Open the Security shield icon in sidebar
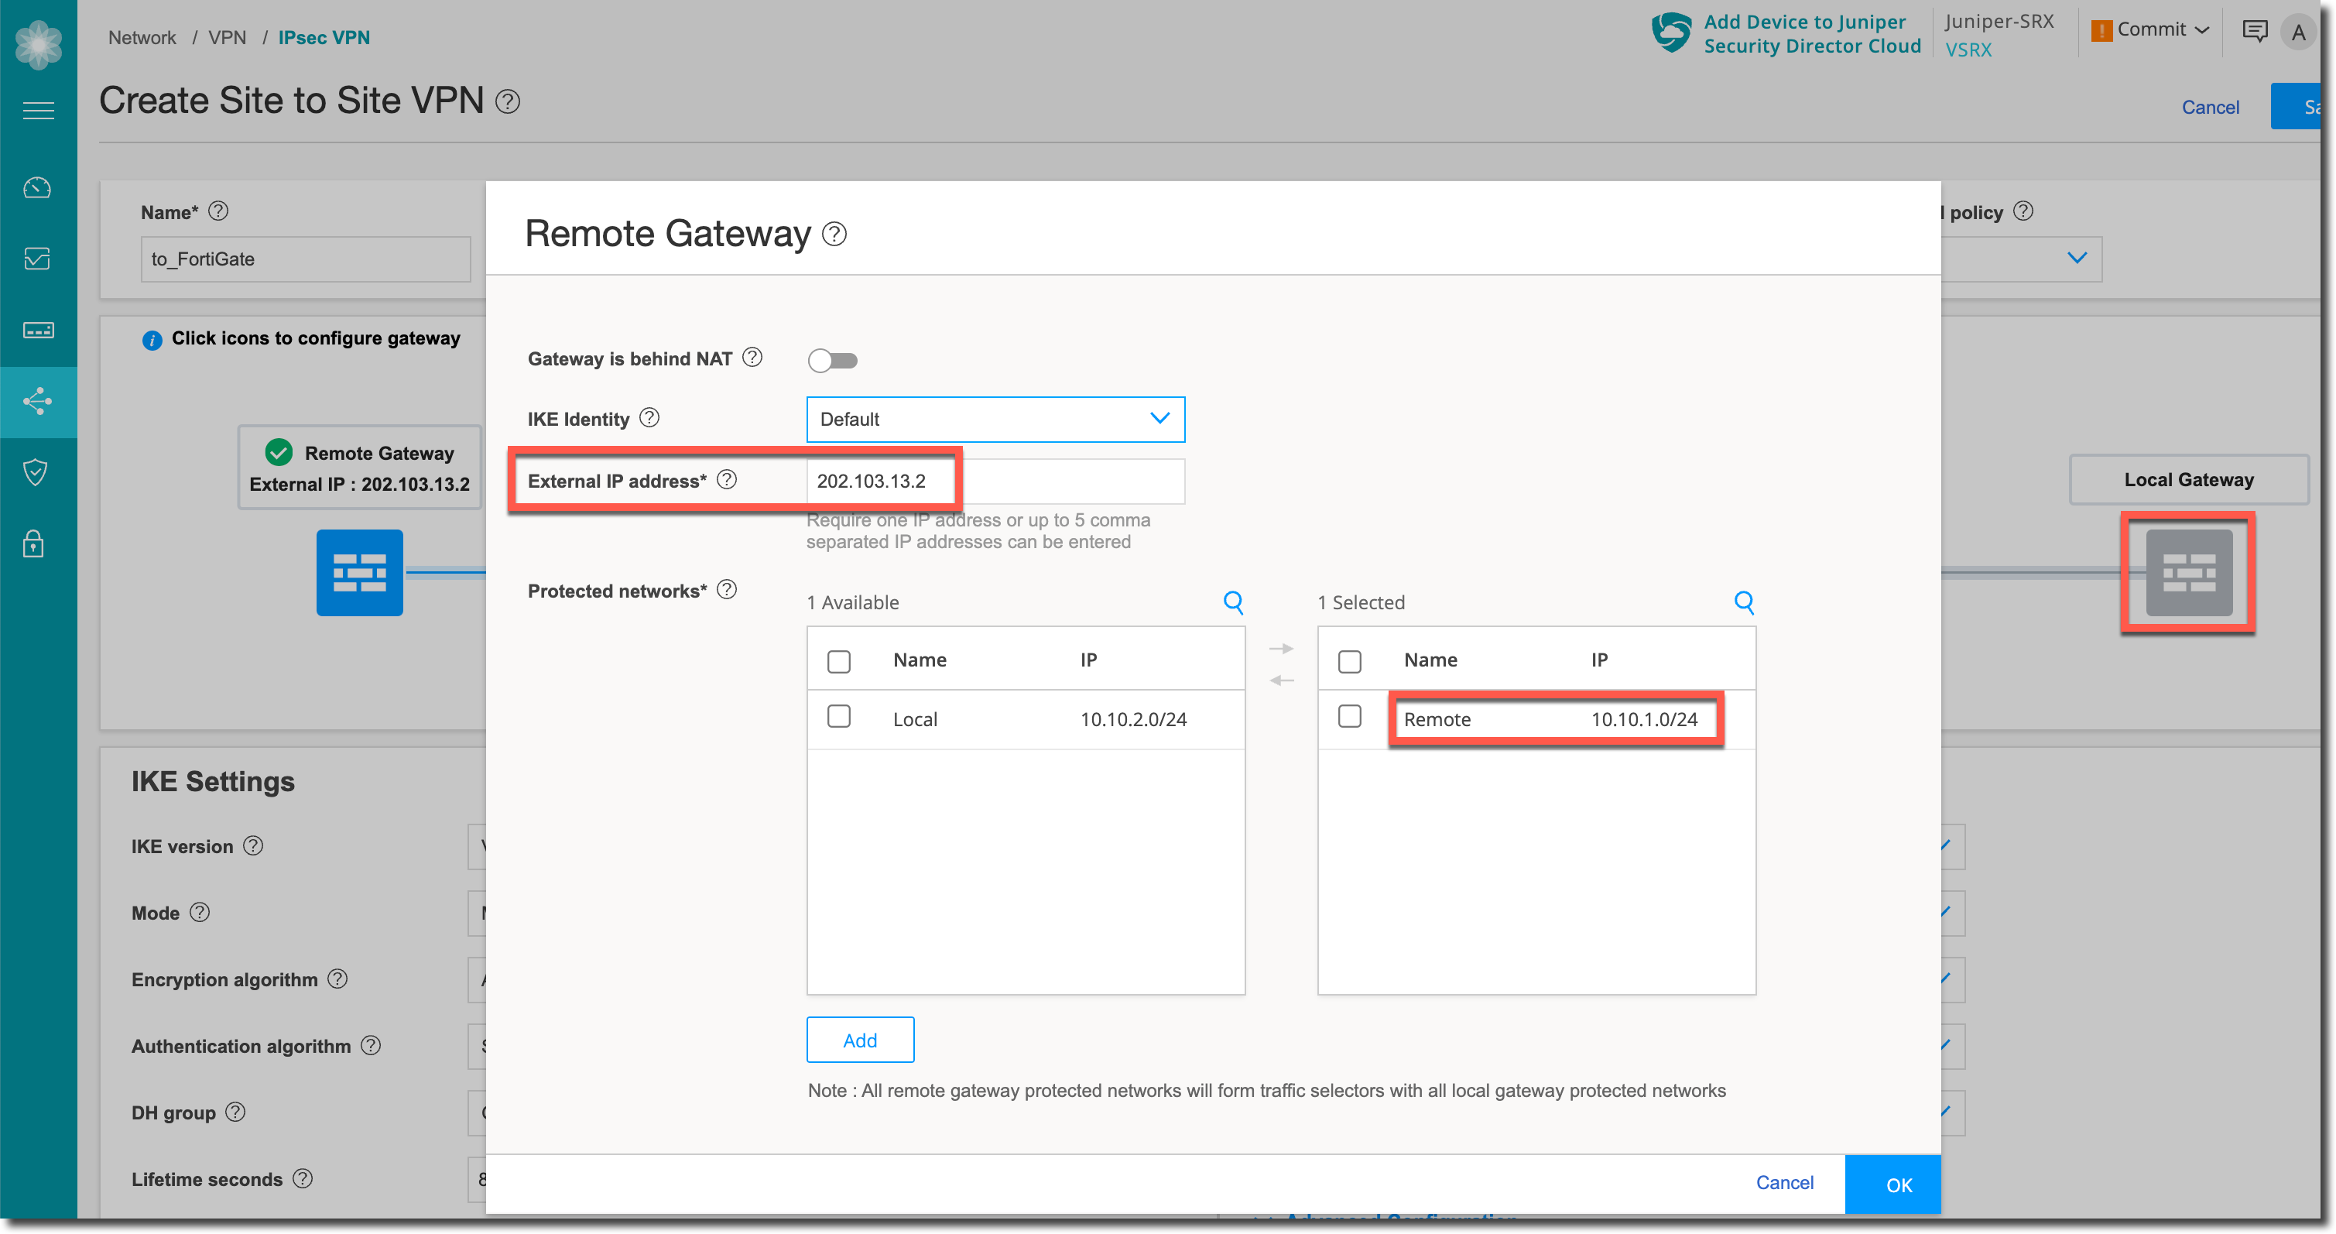 click(x=36, y=472)
